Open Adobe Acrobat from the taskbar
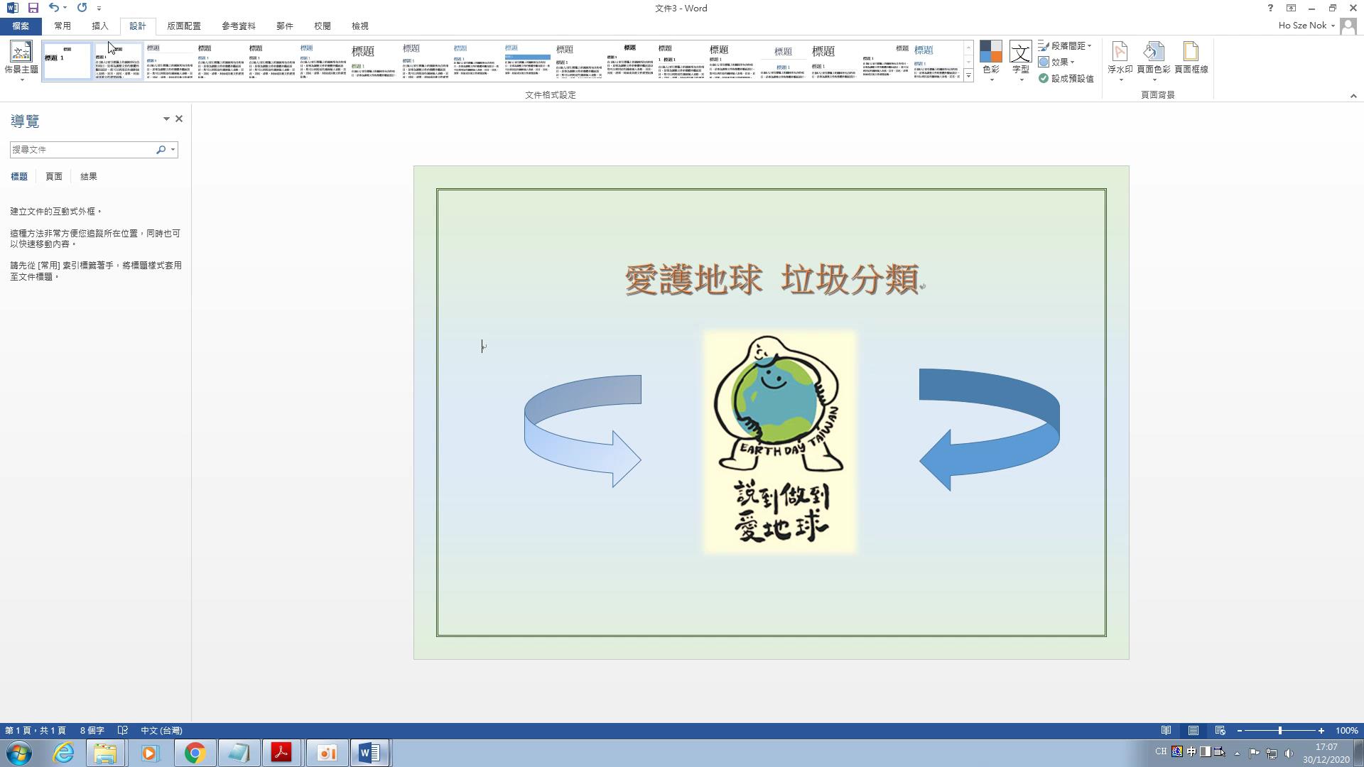The image size is (1364, 767). tap(281, 753)
